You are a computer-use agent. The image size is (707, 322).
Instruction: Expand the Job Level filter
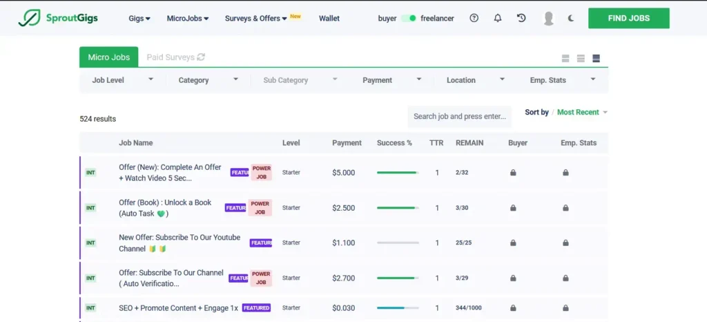123,80
